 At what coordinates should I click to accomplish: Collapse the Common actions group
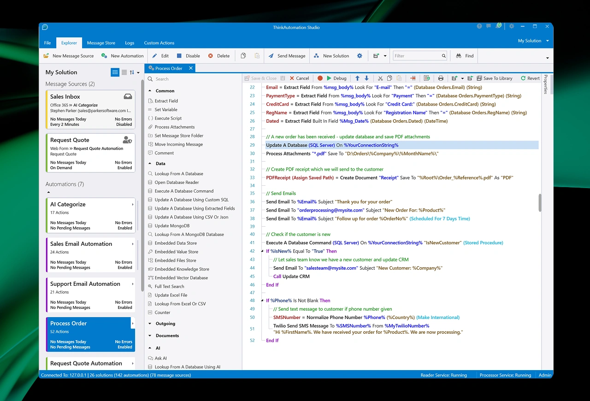tap(150, 91)
